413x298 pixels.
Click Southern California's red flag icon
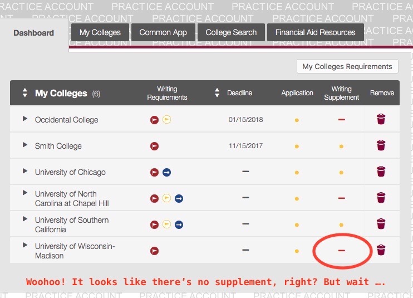click(x=154, y=224)
